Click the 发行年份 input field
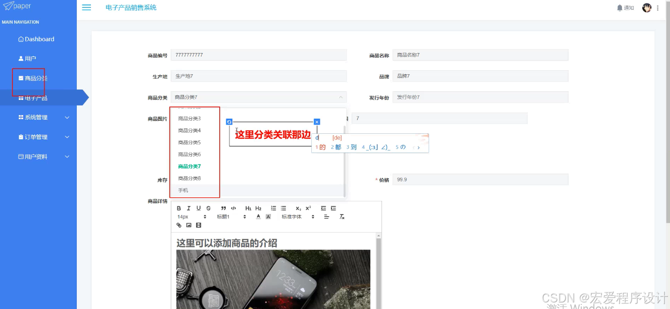This screenshot has height=309, width=670. (x=481, y=97)
